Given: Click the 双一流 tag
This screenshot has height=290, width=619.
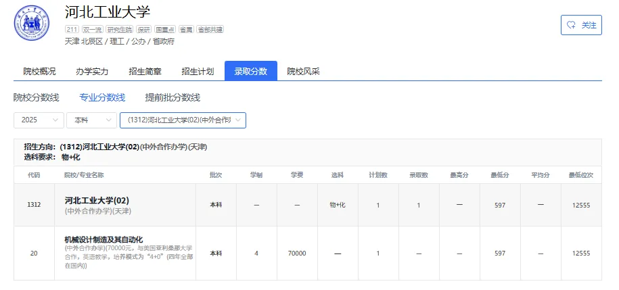Looking at the screenshot, I should click(93, 29).
